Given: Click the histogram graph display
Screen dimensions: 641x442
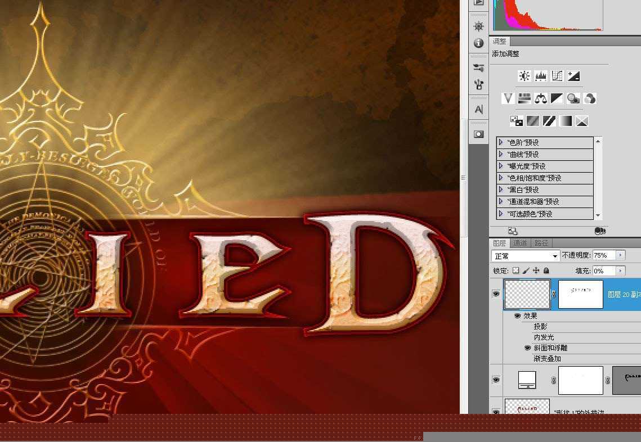Looking at the screenshot, I should pos(548,15).
